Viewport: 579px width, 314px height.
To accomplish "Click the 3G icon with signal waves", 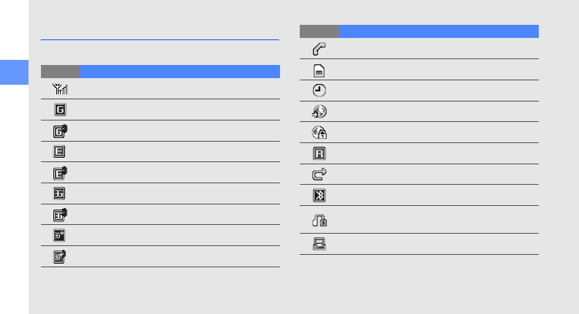I will tap(60, 215).
